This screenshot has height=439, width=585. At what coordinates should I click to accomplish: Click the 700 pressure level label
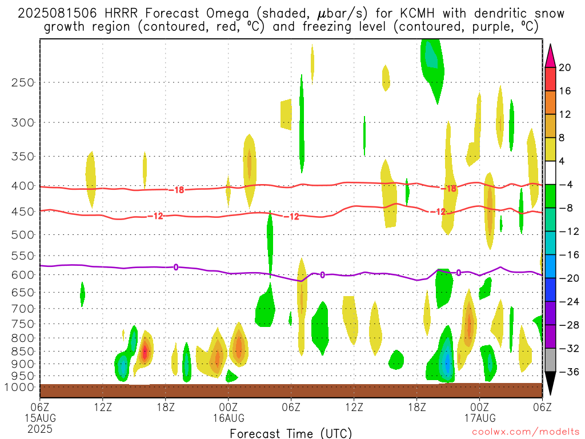coord(23,309)
